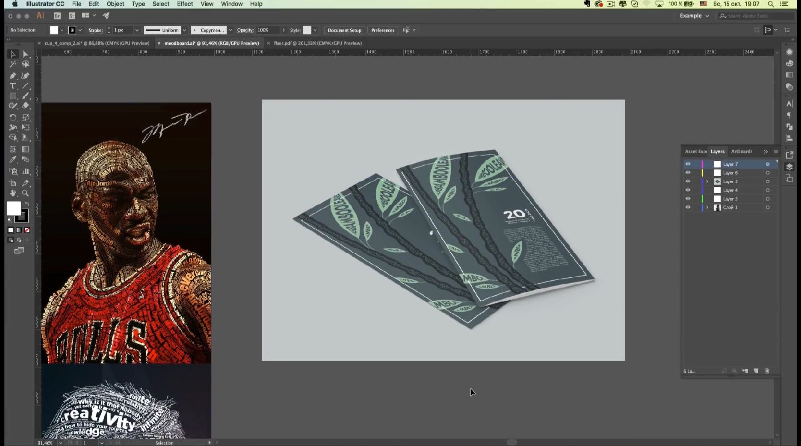Switch to the Artboards panel tab
Image resolution: width=801 pixels, height=446 pixels.
pos(741,151)
